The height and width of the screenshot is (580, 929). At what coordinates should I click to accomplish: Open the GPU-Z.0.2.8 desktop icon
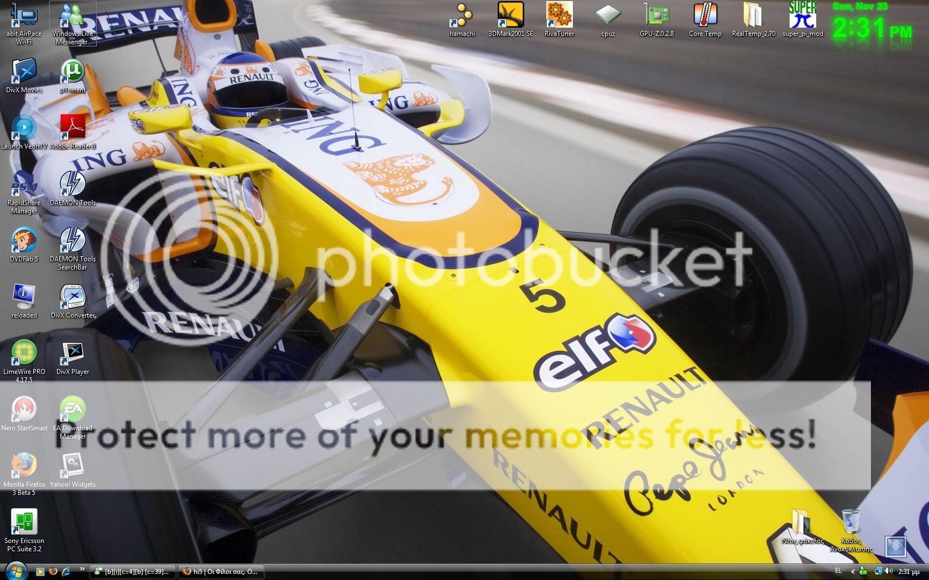pos(656,17)
